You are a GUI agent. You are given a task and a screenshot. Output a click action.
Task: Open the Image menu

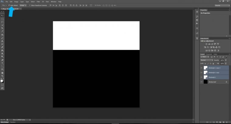(x=16, y=2)
